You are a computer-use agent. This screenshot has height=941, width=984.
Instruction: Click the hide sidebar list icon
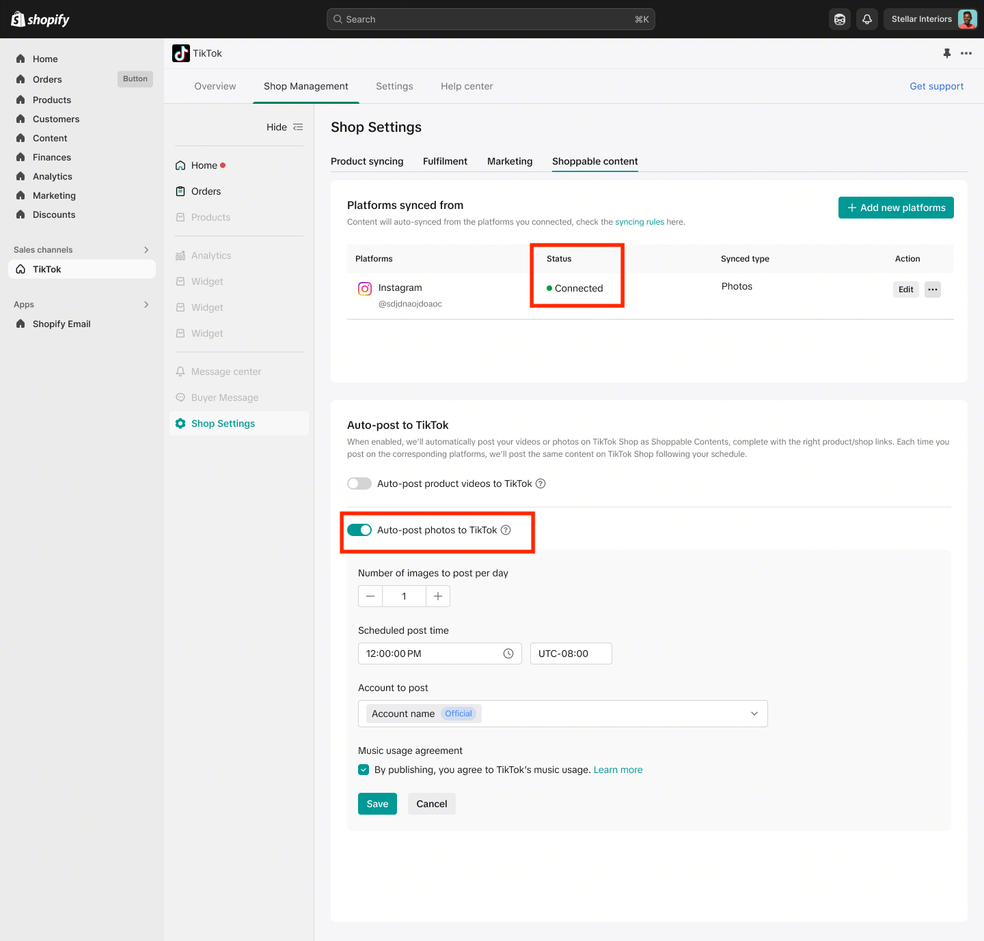(x=298, y=127)
